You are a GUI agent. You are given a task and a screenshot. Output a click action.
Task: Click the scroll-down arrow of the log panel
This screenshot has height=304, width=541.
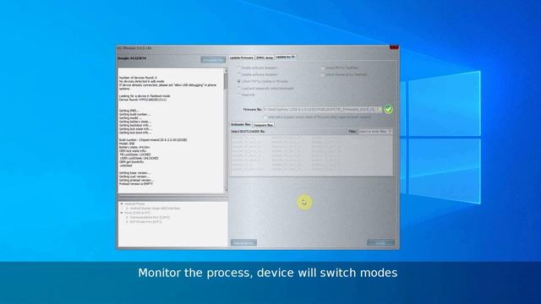coord(226,190)
